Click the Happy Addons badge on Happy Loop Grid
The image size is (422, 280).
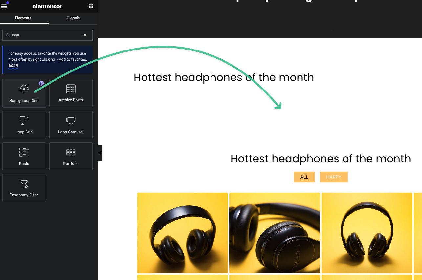41,83
